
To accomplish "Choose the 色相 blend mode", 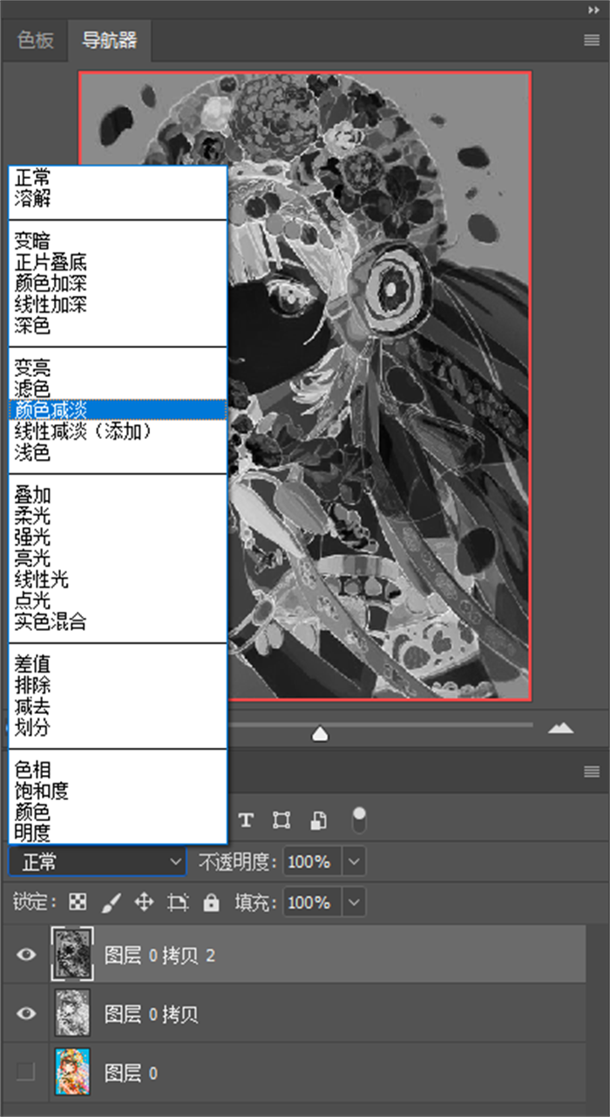I will 118,770.
